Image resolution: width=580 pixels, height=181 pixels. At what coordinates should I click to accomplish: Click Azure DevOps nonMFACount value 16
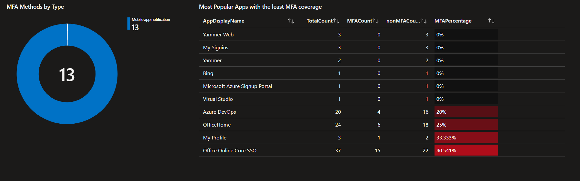tap(425, 112)
